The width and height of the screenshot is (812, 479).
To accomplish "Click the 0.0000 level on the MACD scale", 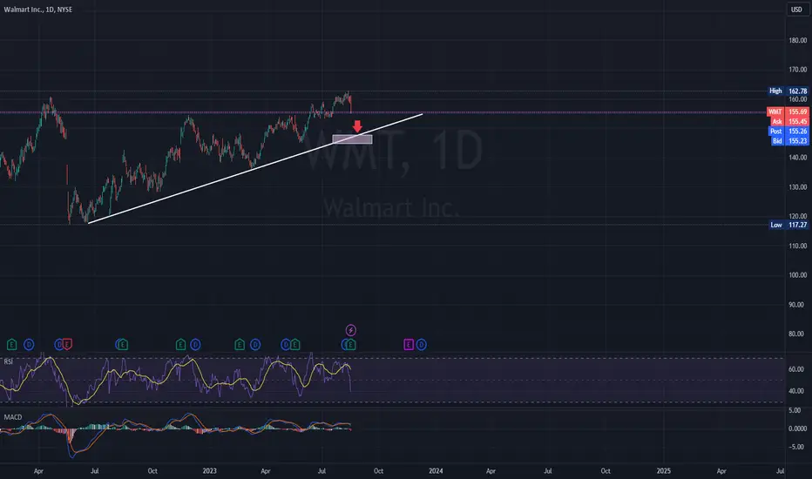I will (797, 428).
